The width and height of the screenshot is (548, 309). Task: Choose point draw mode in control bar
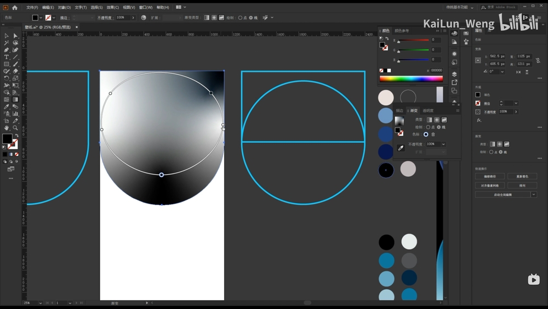pos(240,18)
